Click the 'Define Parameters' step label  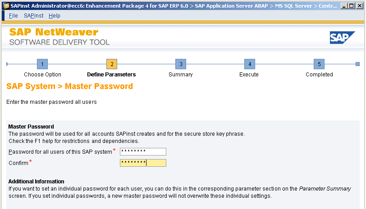click(x=111, y=75)
